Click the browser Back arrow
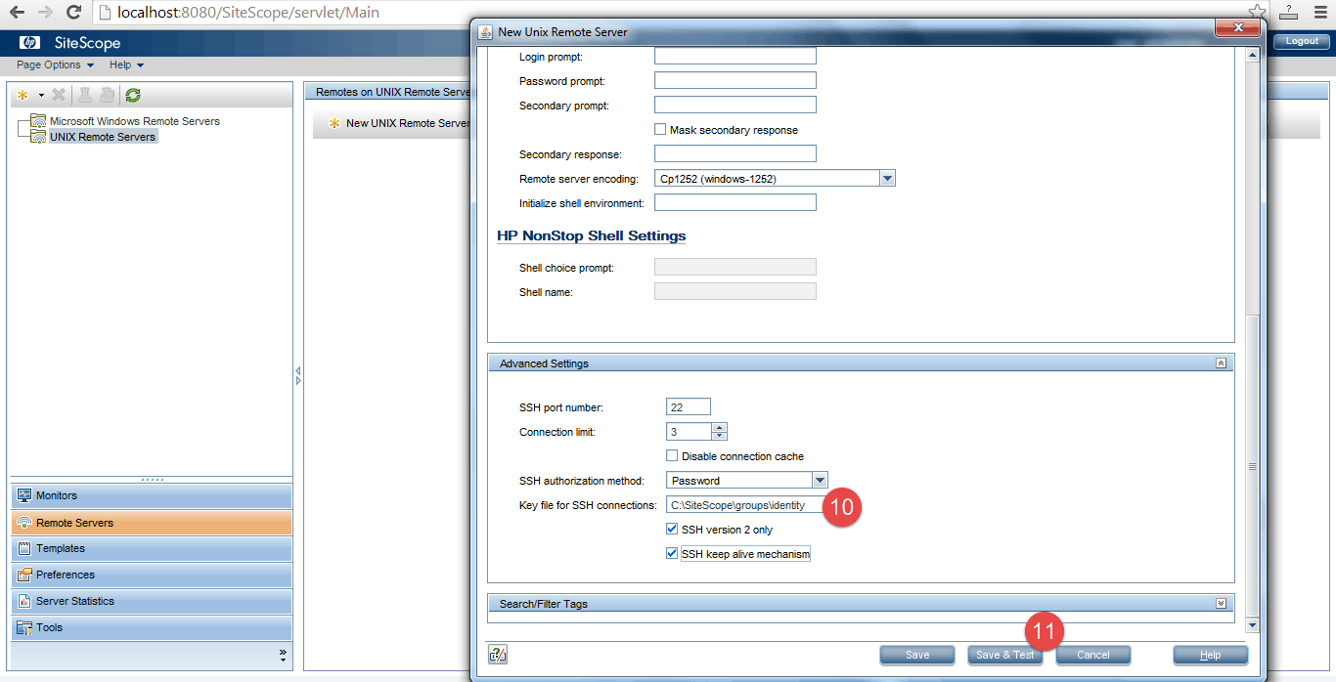Viewport: 1336px width, 682px height. 17,13
